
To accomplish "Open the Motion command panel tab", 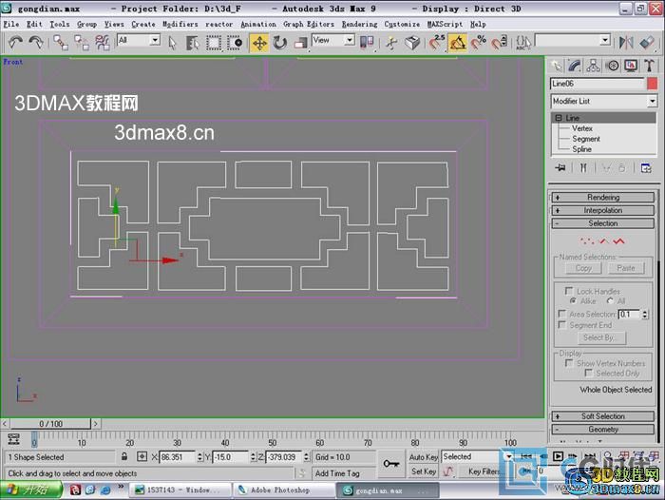I will 612,66.
